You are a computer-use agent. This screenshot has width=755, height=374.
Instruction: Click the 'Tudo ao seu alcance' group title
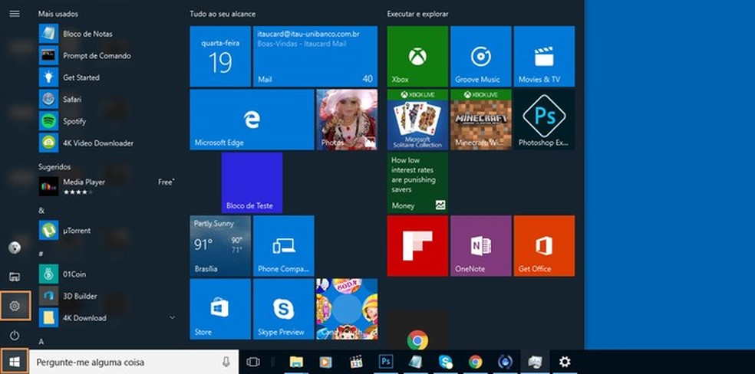[223, 14]
